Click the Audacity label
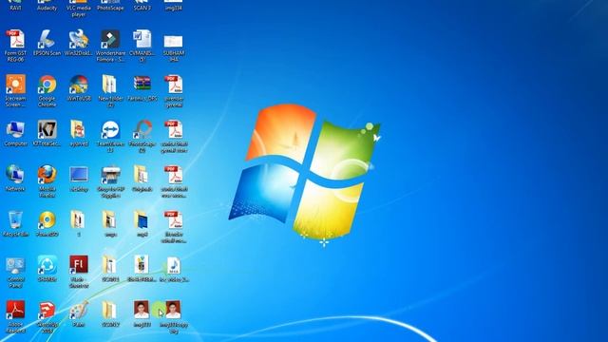This screenshot has height=342, width=608. pos(47,8)
